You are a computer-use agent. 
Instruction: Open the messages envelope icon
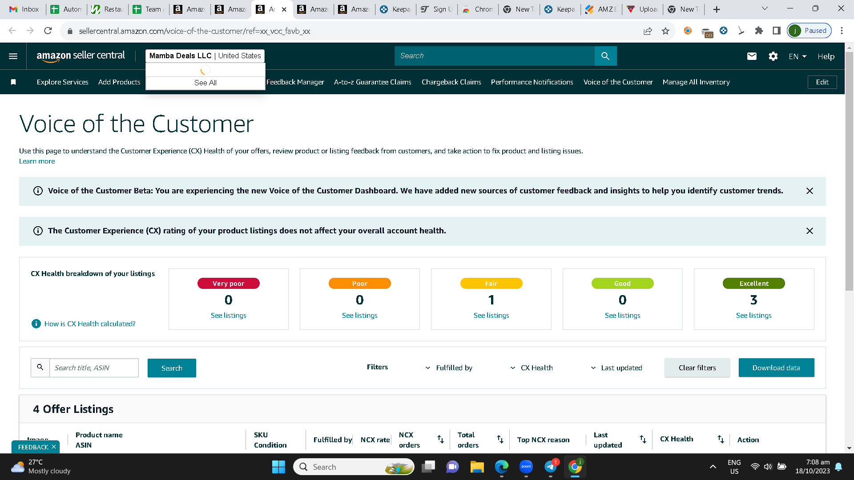click(752, 56)
